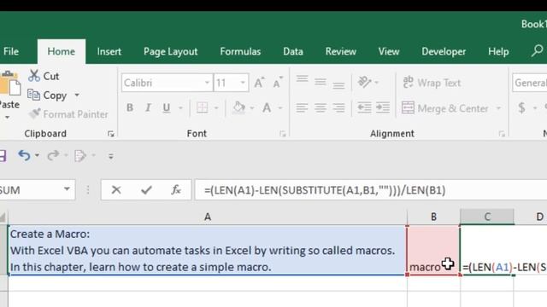Expand the Name Box function dropdown
This screenshot has width=547, height=307.
(67, 189)
